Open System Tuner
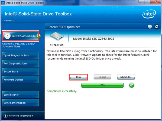This screenshot has width=162, height=121. (21, 95)
